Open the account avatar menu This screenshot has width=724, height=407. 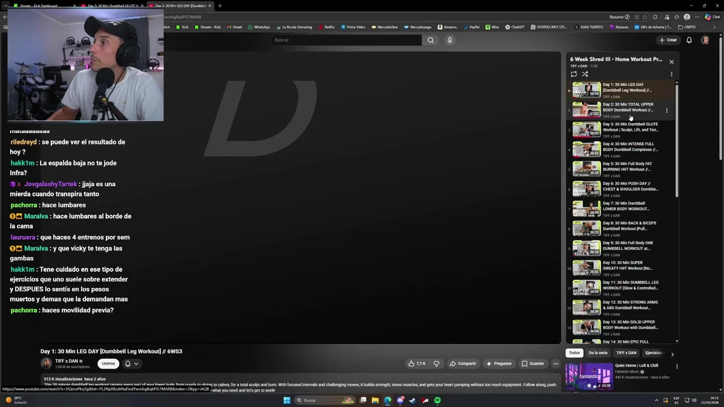705,40
